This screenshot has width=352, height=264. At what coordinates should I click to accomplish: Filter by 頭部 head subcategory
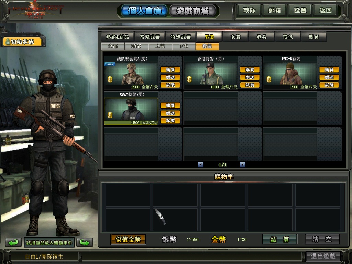click(136, 46)
